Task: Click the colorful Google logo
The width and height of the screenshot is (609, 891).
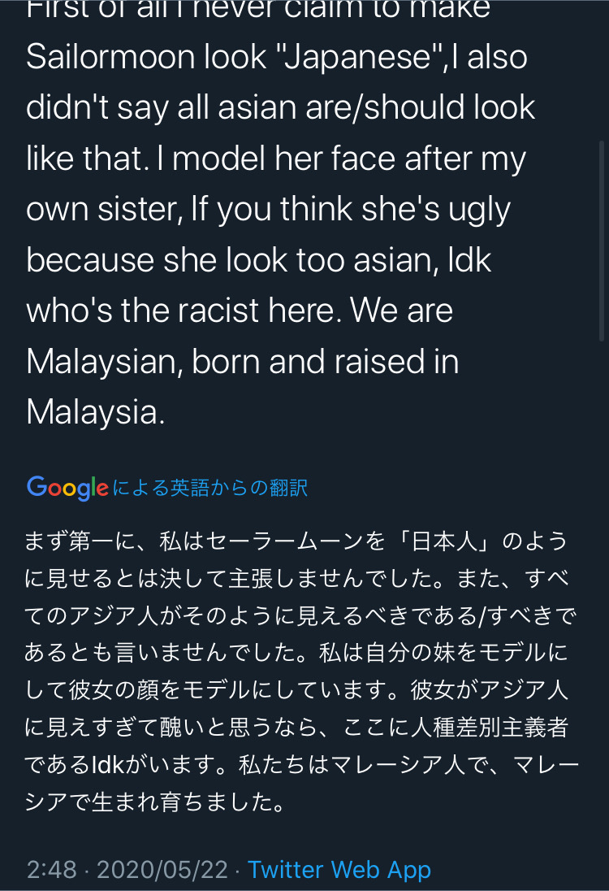Action: pos(67,488)
